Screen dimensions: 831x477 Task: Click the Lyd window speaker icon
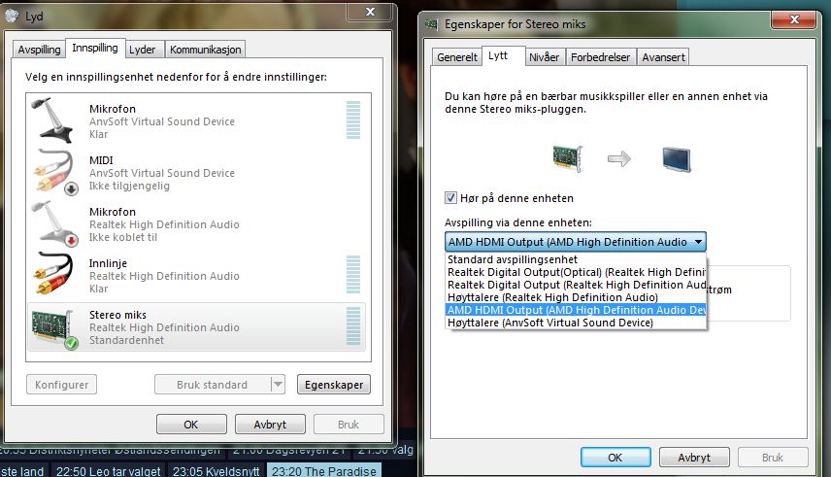click(x=13, y=16)
